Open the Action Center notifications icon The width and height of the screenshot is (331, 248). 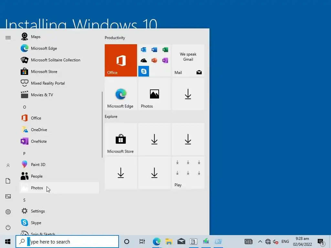pyautogui.click(x=321, y=242)
